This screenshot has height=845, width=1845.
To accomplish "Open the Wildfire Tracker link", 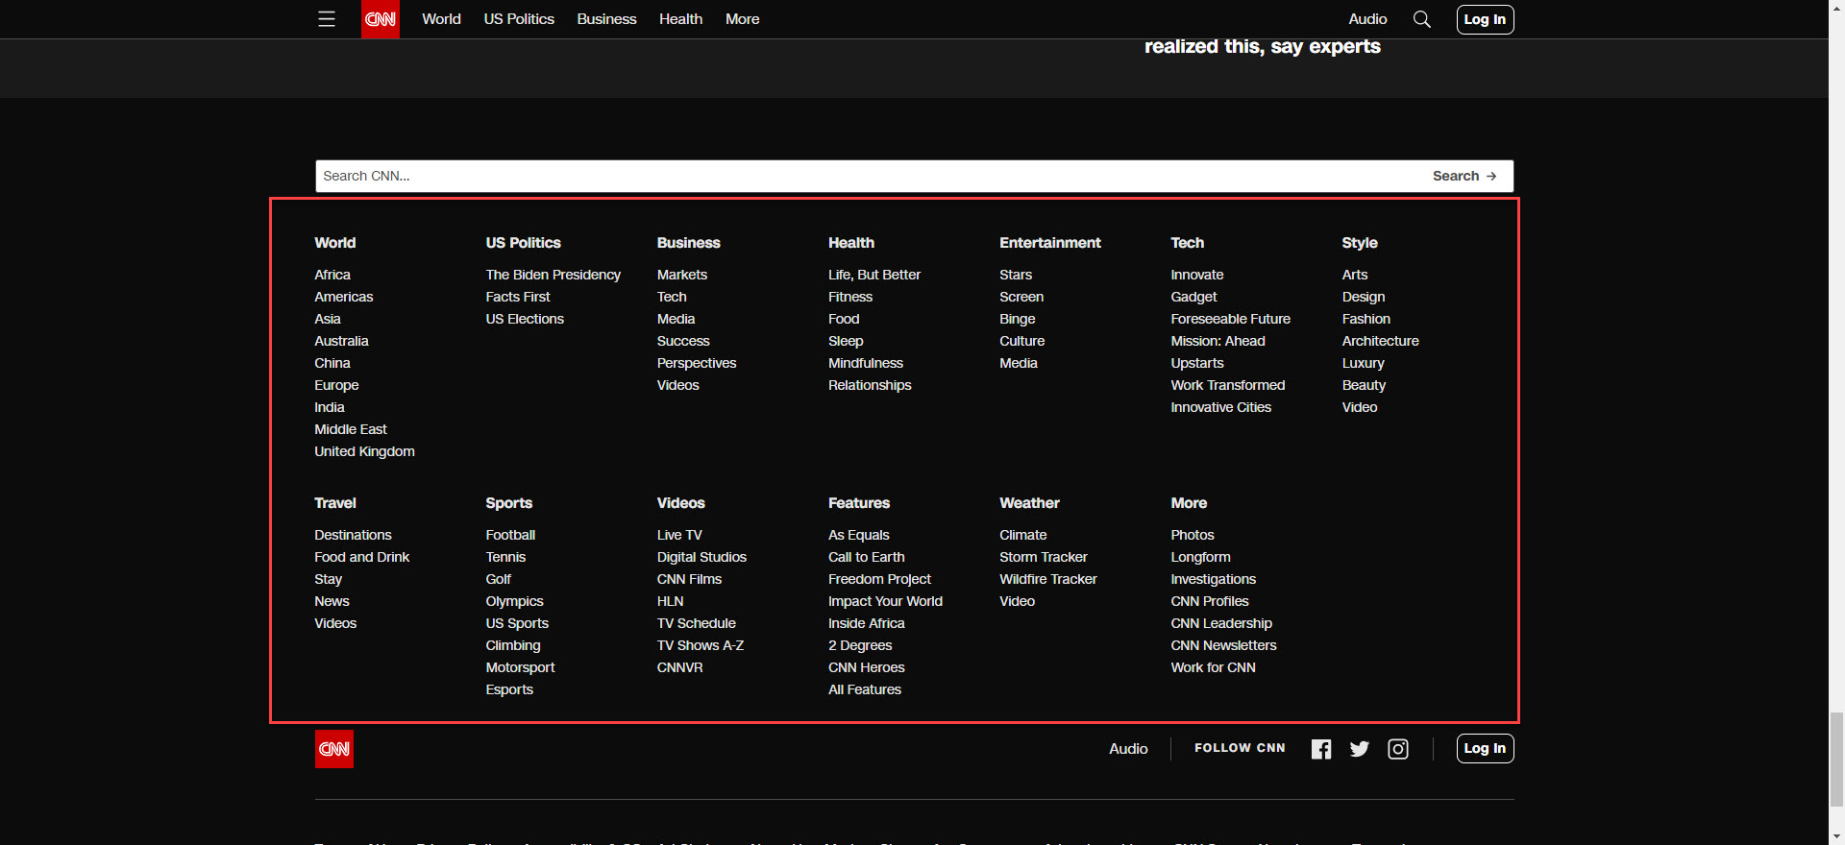I will pos(1047,579).
